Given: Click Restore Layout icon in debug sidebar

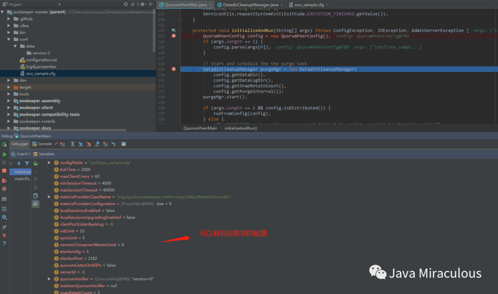Looking at the screenshot, I should pyautogui.click(x=4, y=209).
